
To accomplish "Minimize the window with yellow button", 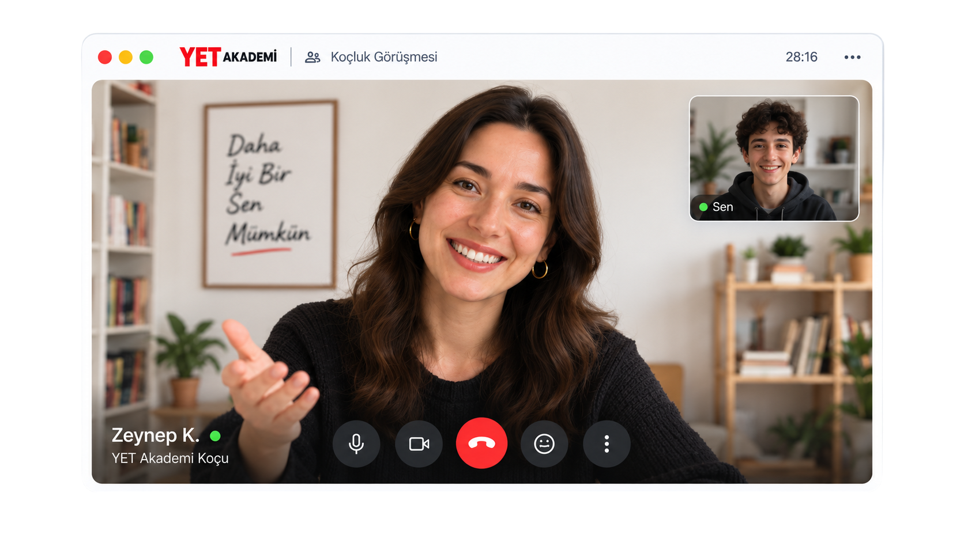I will click(x=126, y=57).
